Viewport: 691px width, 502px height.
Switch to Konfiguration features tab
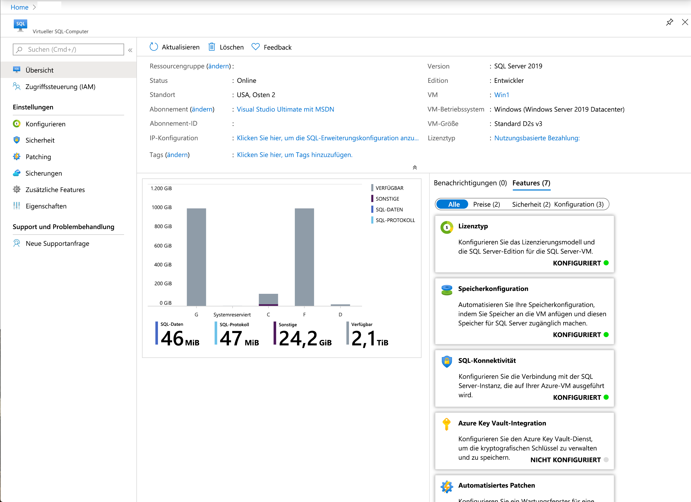[x=579, y=204]
